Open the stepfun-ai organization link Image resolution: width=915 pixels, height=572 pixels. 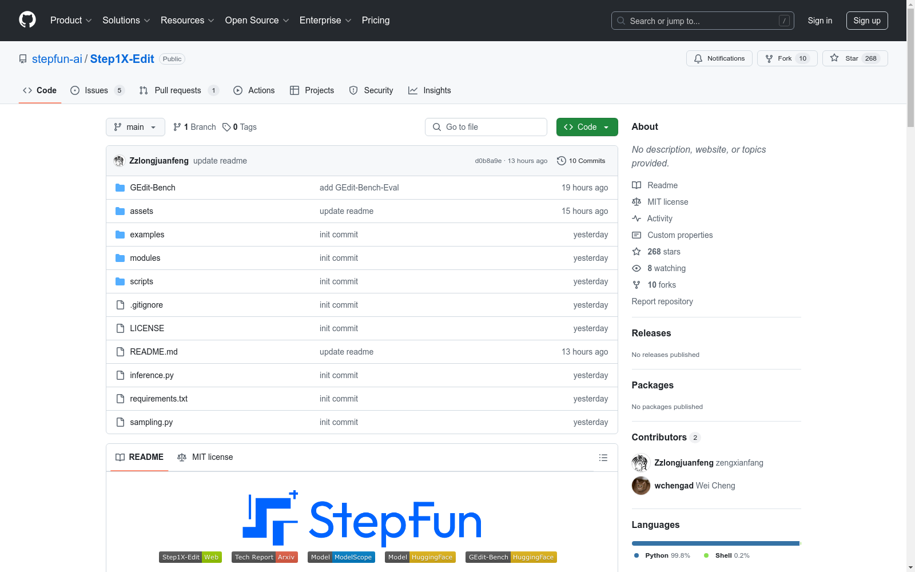tap(57, 59)
